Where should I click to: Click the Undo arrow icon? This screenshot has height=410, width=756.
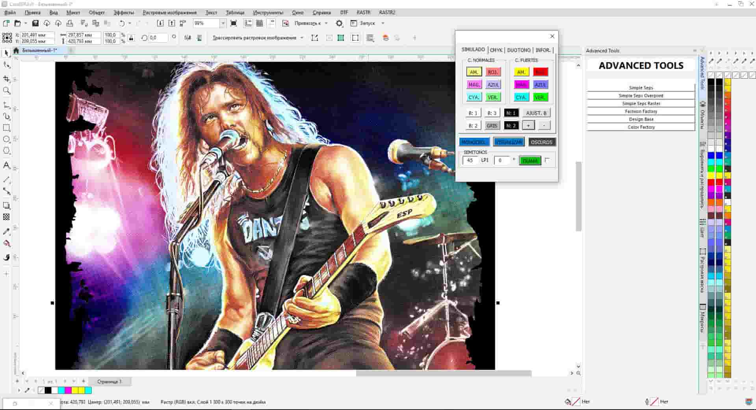point(122,23)
